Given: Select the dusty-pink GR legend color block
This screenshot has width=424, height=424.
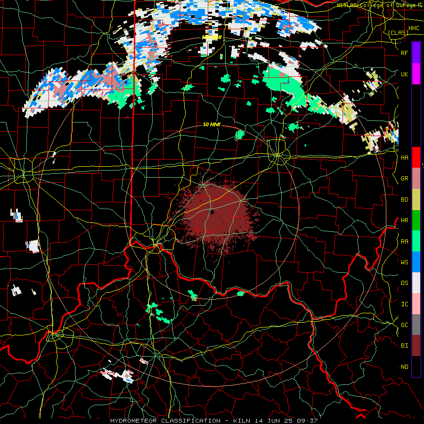Looking at the screenshot, I should tap(416, 179).
